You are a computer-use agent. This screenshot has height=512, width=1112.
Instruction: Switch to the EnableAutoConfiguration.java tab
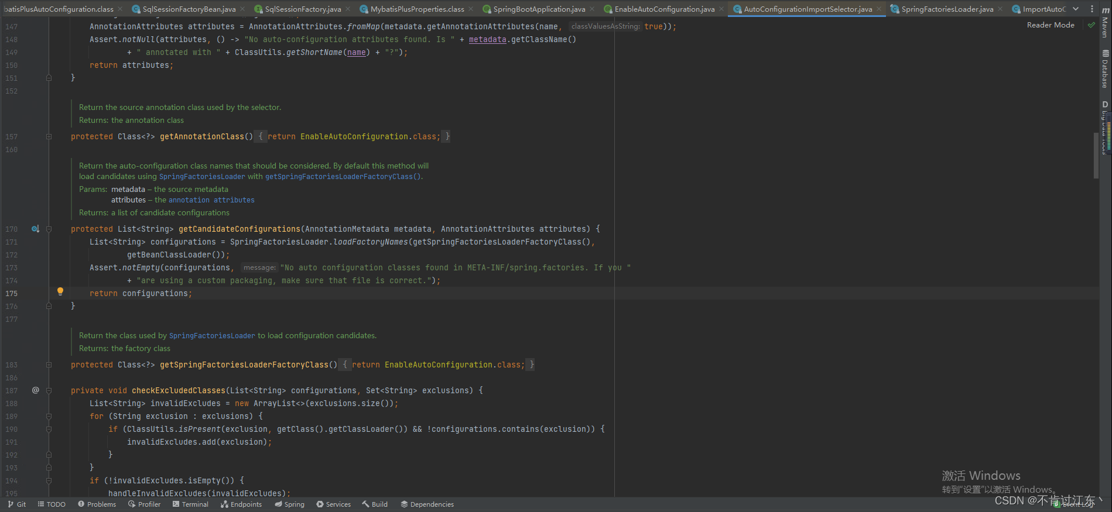[664, 9]
